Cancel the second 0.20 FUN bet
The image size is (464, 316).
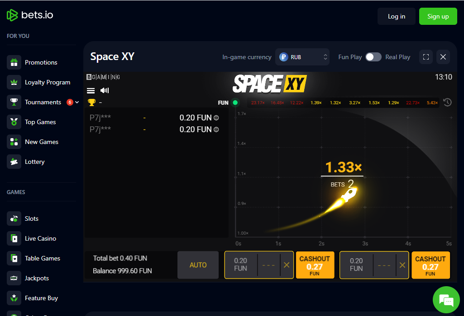tap(402, 265)
